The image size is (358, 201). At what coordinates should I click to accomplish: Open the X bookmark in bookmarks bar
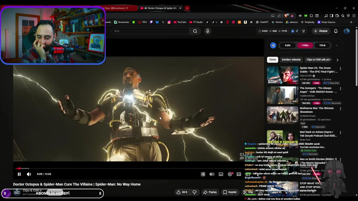point(163,22)
